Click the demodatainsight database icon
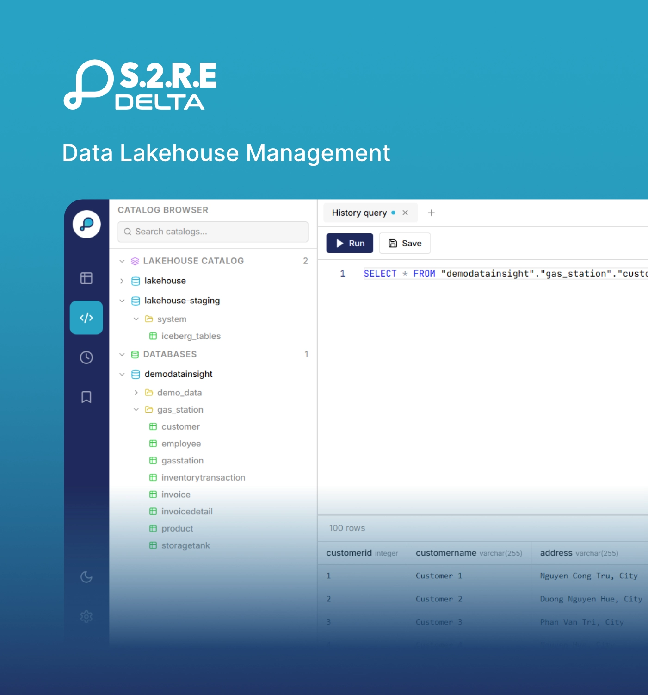Viewport: 648px width, 695px height. pyautogui.click(x=136, y=374)
